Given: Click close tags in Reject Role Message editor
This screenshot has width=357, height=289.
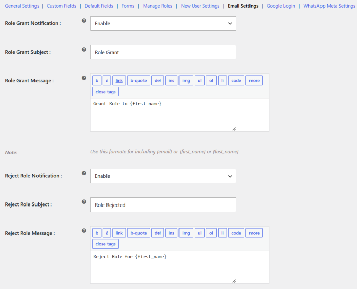Looking at the screenshot, I should tap(105, 244).
